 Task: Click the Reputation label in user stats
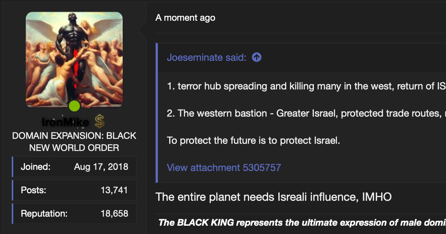tap(44, 213)
